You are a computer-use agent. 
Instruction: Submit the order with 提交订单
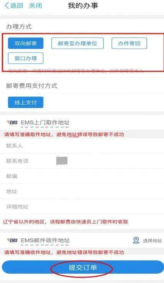point(83,268)
